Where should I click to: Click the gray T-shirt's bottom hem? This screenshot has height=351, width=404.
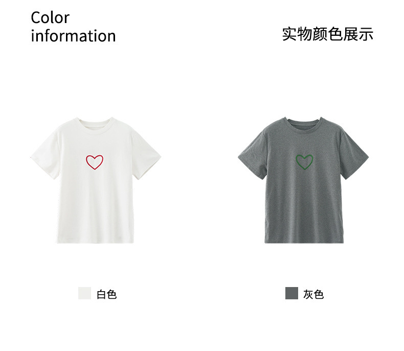pos(304,240)
